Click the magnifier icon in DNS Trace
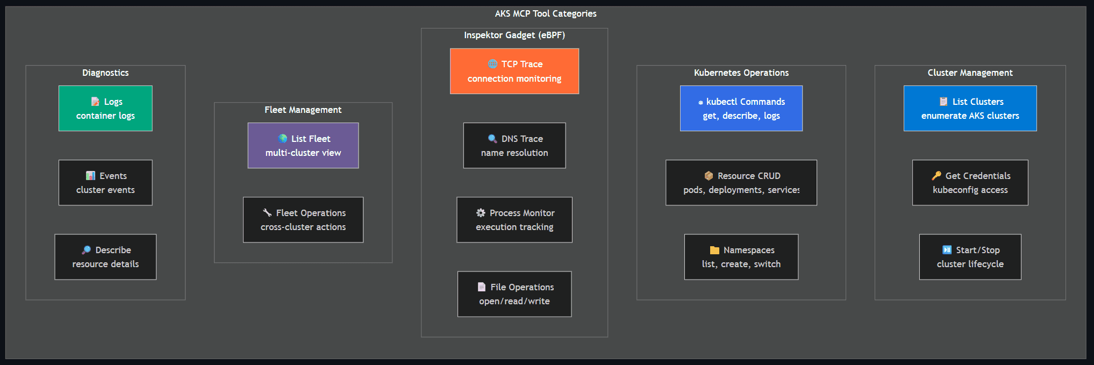Image resolution: width=1094 pixels, height=365 pixels. click(x=492, y=139)
